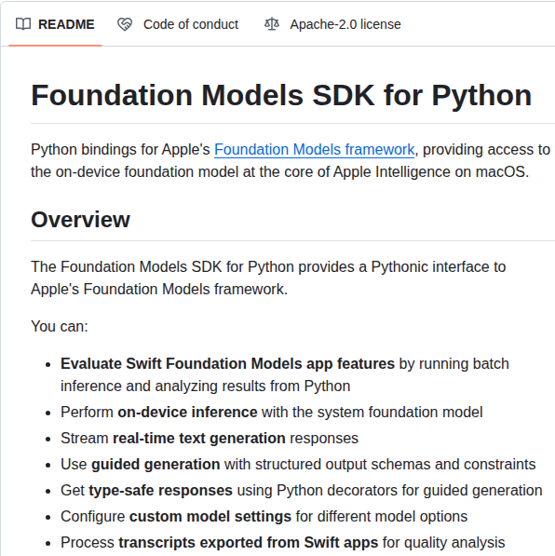
Task: Click the 'type-safe responses' bold text
Action: (x=161, y=491)
